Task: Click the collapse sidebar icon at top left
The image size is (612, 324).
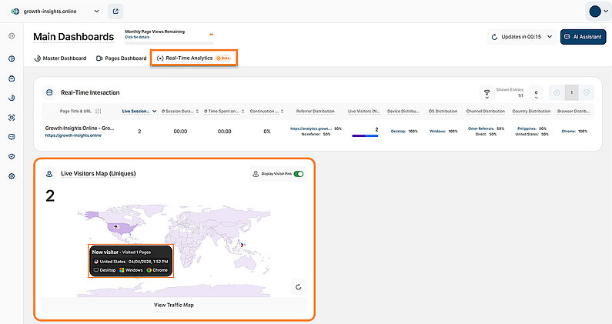Action: pyautogui.click(x=12, y=36)
